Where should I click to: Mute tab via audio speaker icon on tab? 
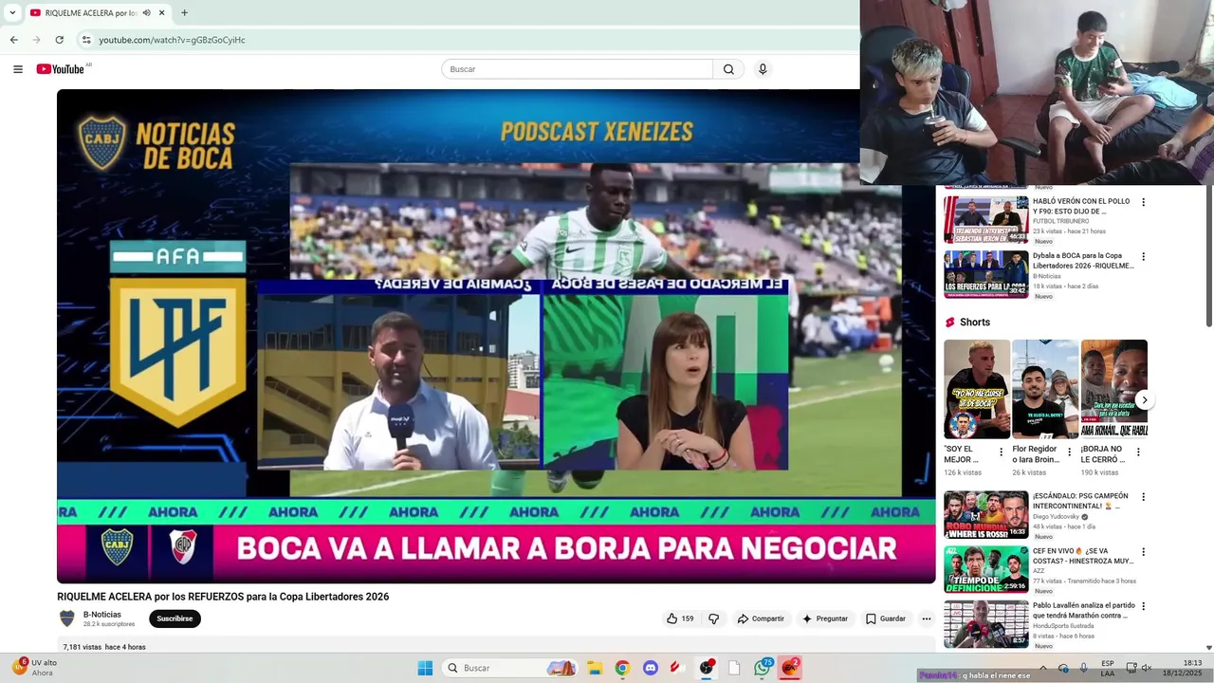click(x=146, y=13)
